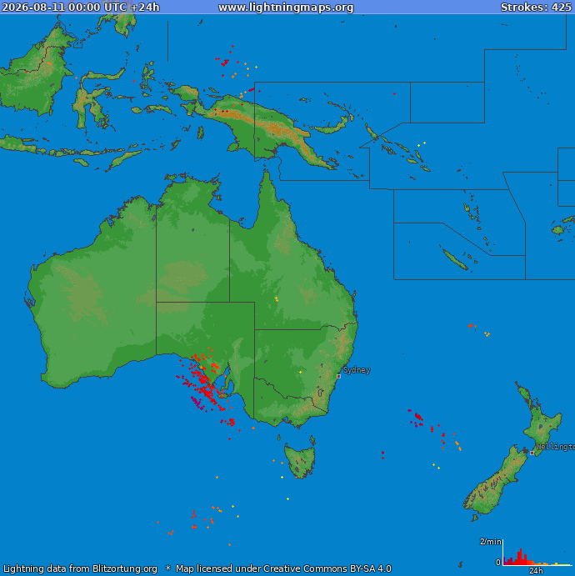This screenshot has height=576, width=575.
Task: Click the New Caledonia island on the map
Action: (454, 259)
